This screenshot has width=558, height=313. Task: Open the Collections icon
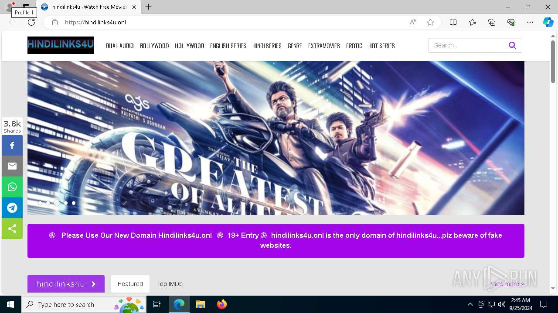[492, 22]
